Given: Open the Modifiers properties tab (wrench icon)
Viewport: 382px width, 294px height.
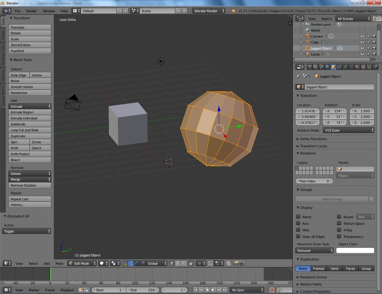Looking at the screenshot, I should 346,67.
